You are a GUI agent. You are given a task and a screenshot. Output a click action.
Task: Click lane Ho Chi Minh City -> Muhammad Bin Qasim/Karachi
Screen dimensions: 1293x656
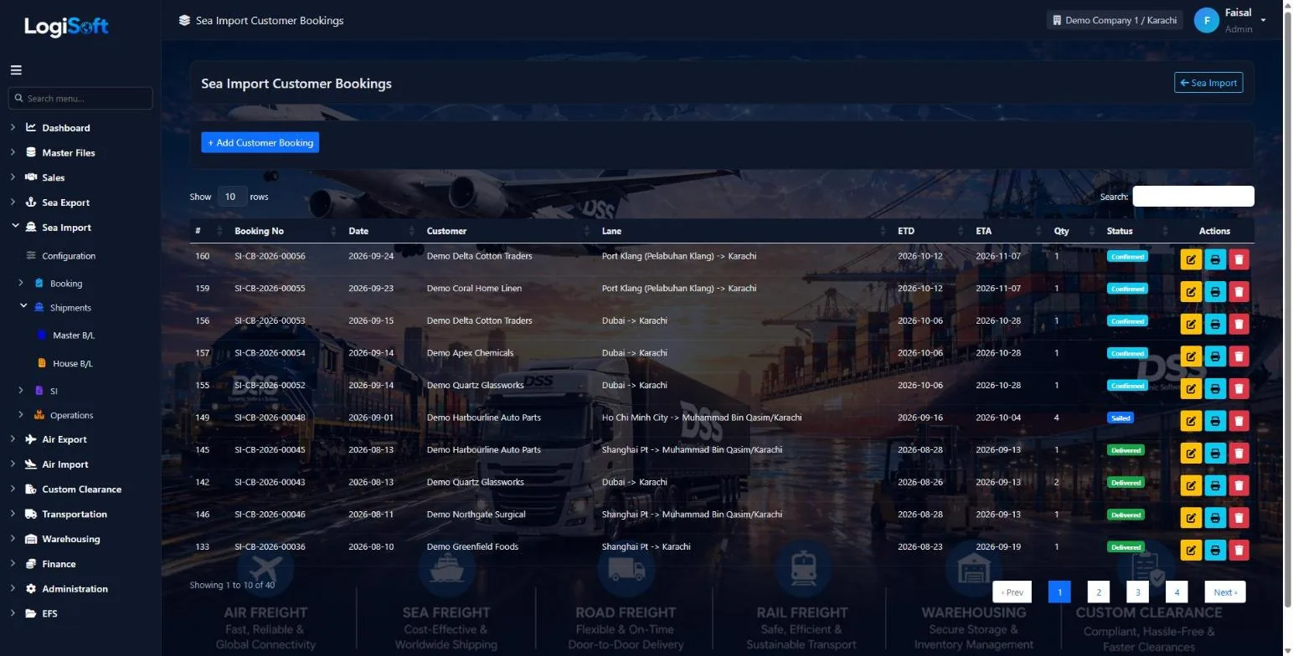coord(702,418)
